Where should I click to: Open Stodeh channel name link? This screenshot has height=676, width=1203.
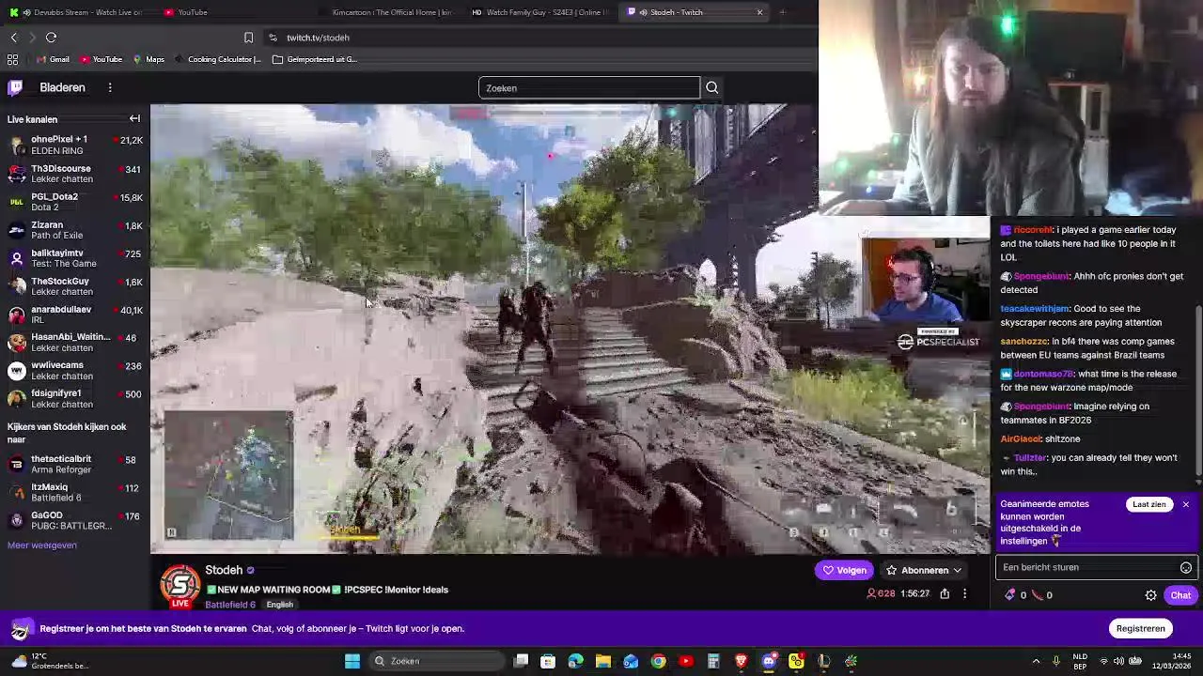pyautogui.click(x=224, y=570)
